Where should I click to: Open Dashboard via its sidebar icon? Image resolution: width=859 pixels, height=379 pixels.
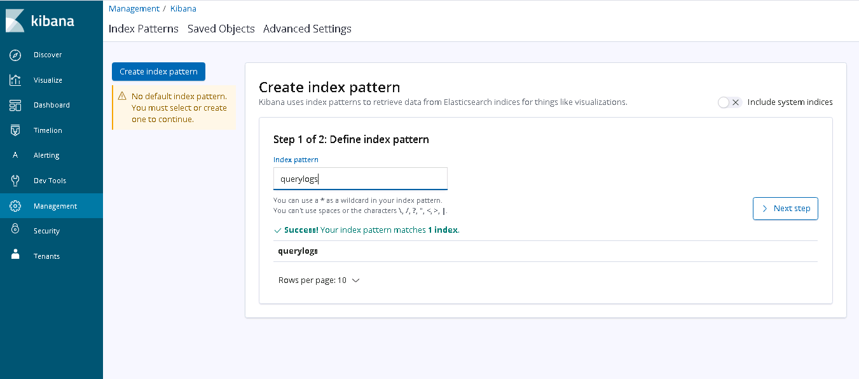[15, 105]
